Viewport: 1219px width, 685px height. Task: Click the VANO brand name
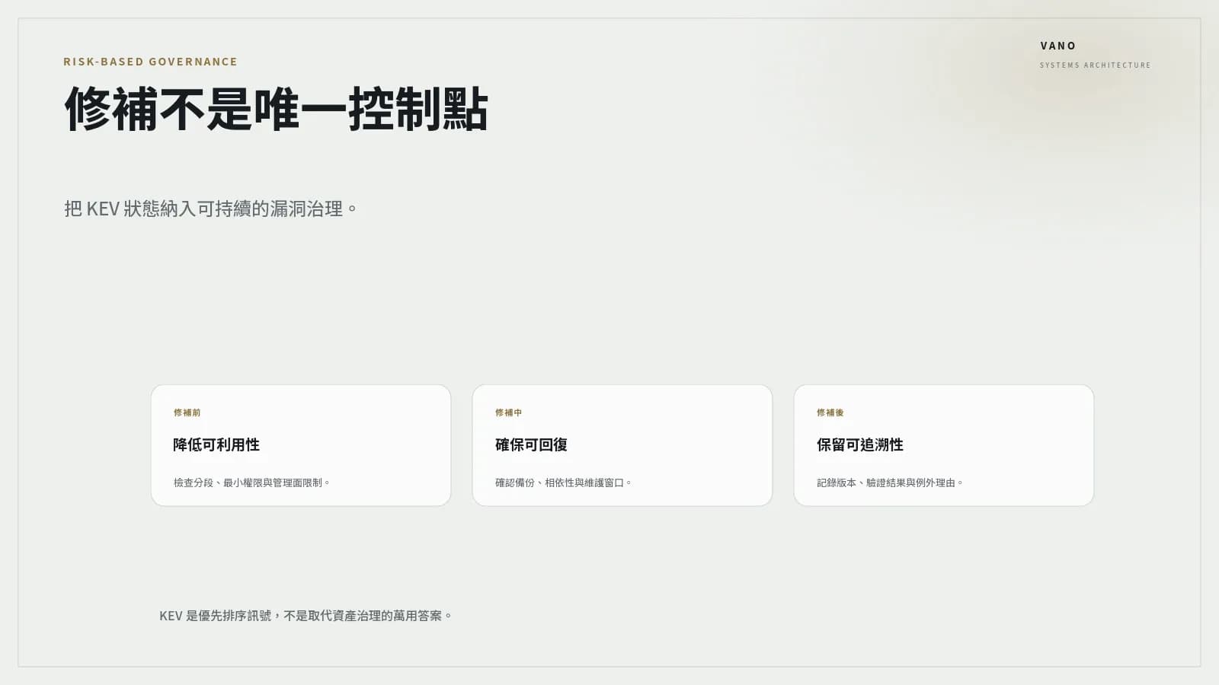[1058, 46]
